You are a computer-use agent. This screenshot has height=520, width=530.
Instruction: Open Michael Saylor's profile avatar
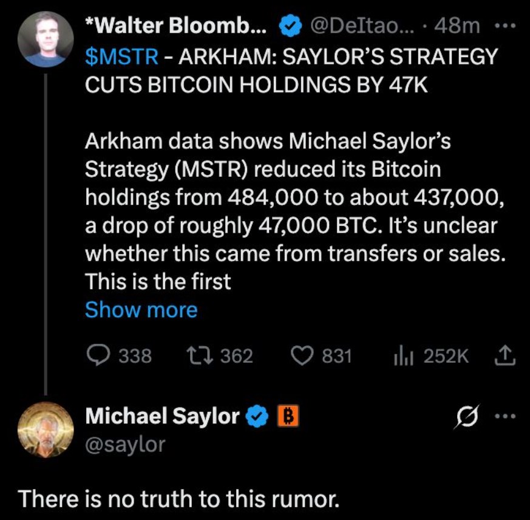coord(41,429)
